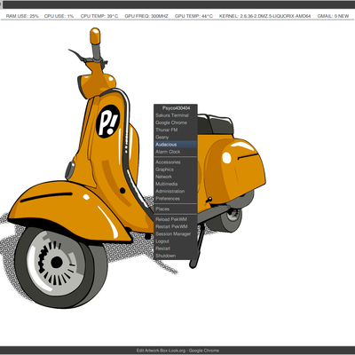Start Alarm Clock from the menu
355x355 pixels.
pyautogui.click(x=176, y=152)
